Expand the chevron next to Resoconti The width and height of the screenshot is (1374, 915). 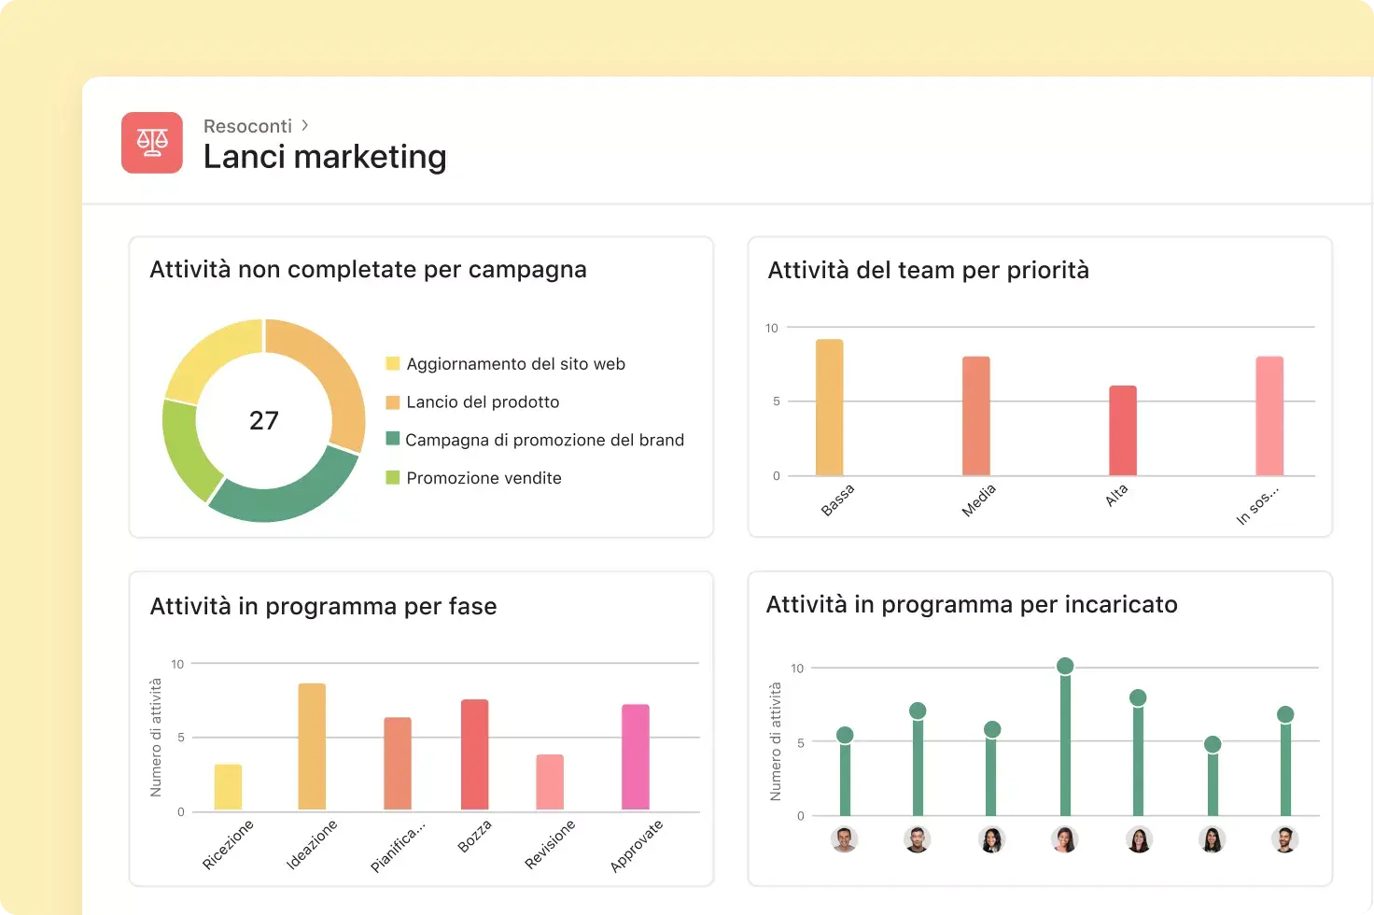(x=304, y=125)
